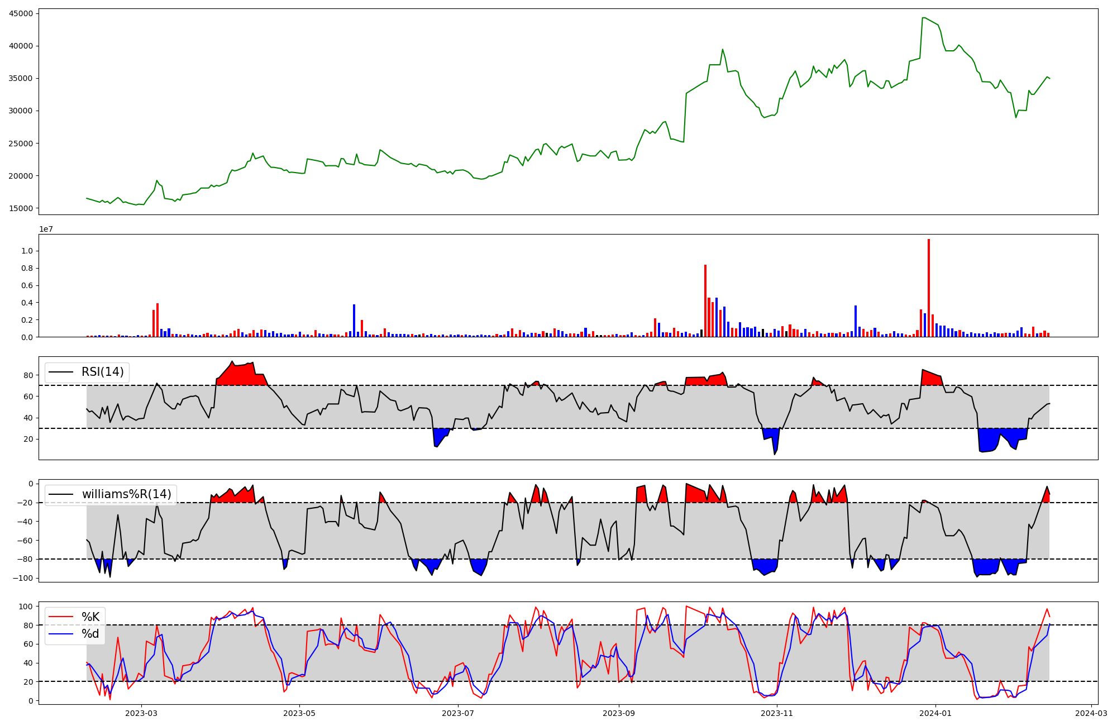Click the -100 Williams %R axis label
The height and width of the screenshot is (726, 1117).
tap(22, 578)
